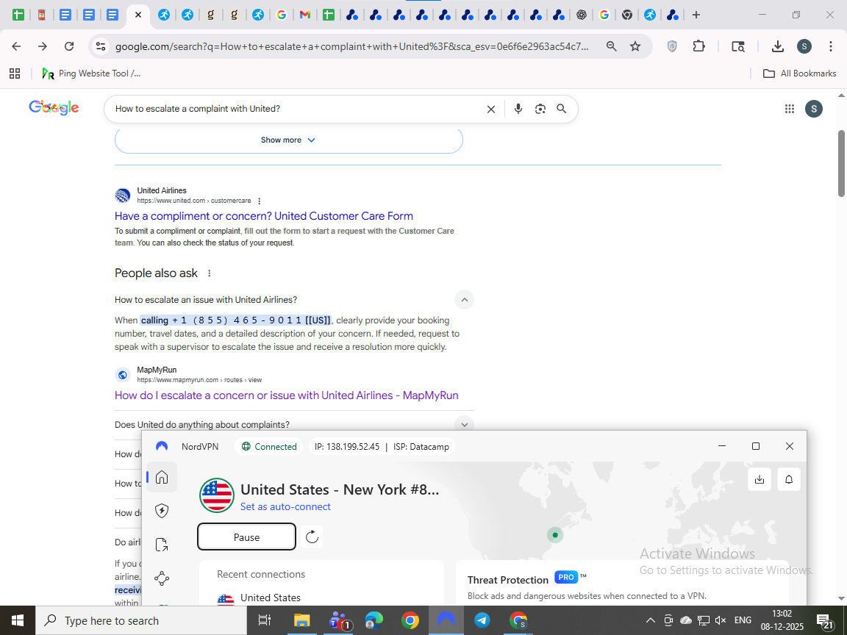This screenshot has height=635, width=847.
Task: Expand the Show more results section
Action: coord(288,139)
